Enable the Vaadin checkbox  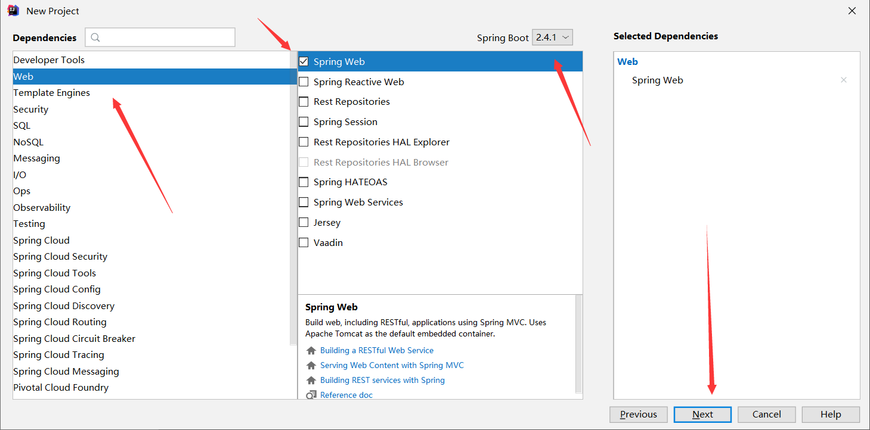(x=304, y=242)
